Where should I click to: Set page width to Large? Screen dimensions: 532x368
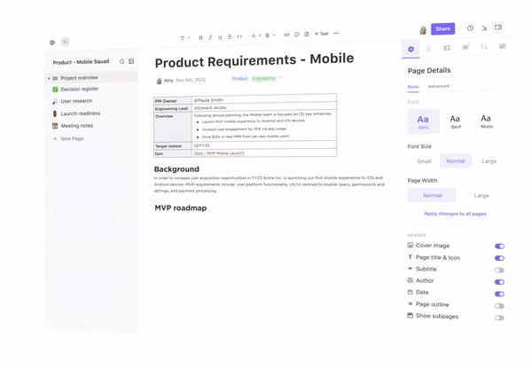(481, 196)
